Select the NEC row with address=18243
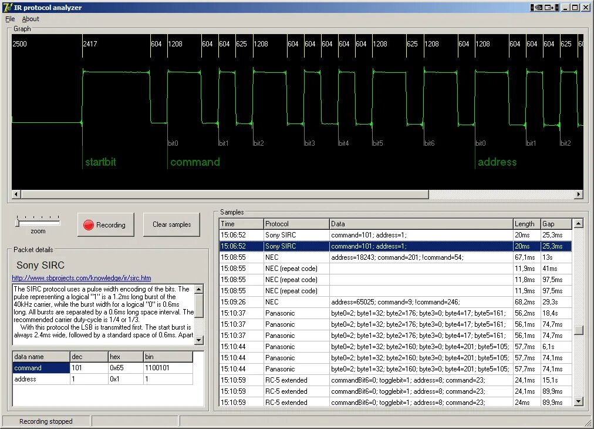 (x=396, y=257)
